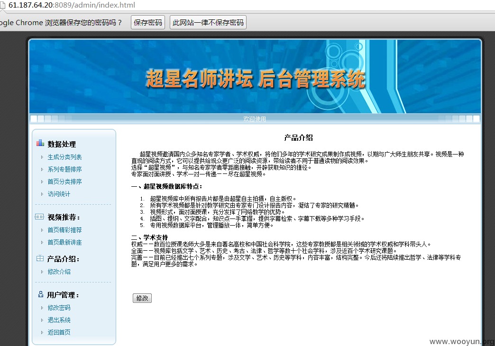Click heading 一、超星视频数据库特点
The width and height of the screenshot is (495, 346).
click(167, 186)
